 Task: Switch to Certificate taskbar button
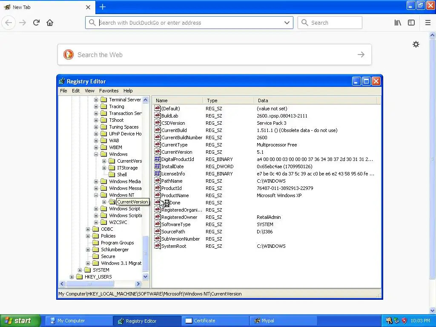[215, 321]
